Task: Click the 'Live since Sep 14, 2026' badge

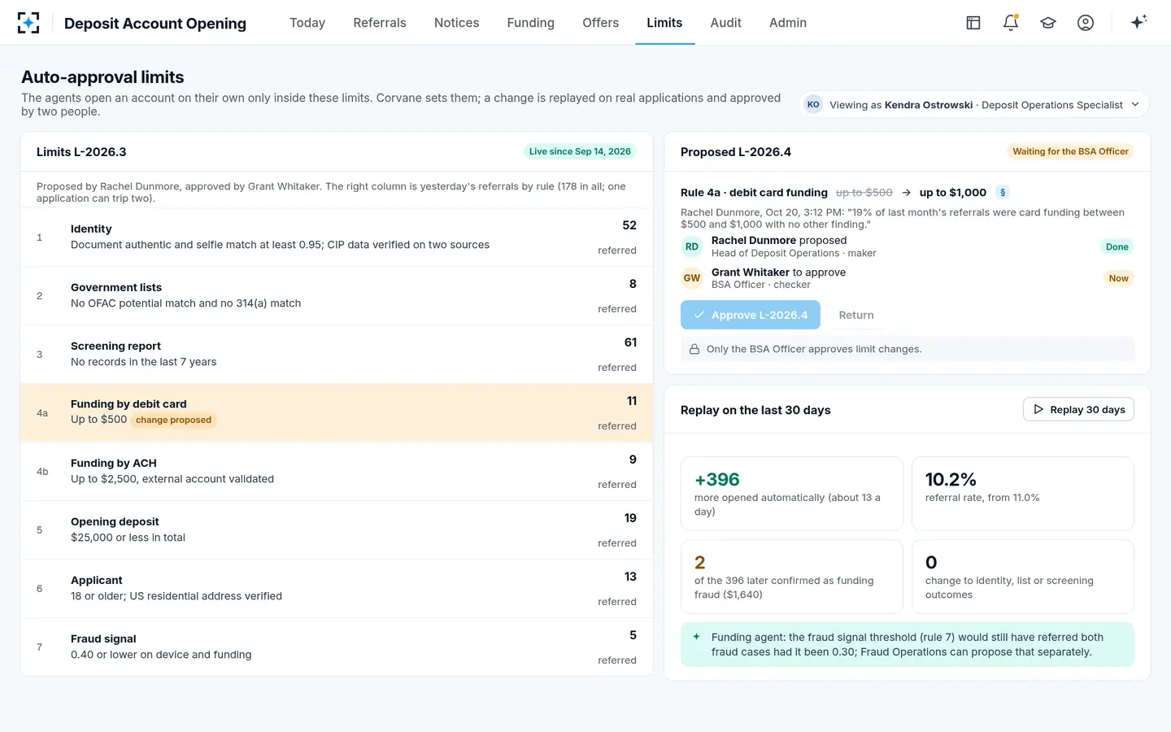Action: click(580, 151)
